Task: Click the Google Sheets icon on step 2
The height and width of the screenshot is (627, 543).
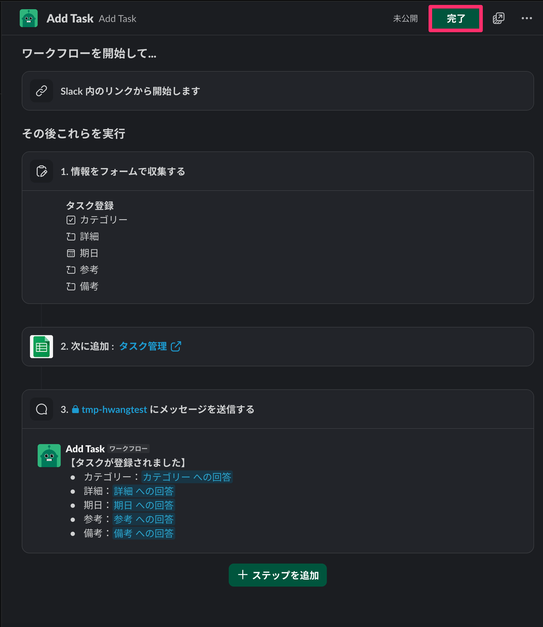Action: (41, 346)
